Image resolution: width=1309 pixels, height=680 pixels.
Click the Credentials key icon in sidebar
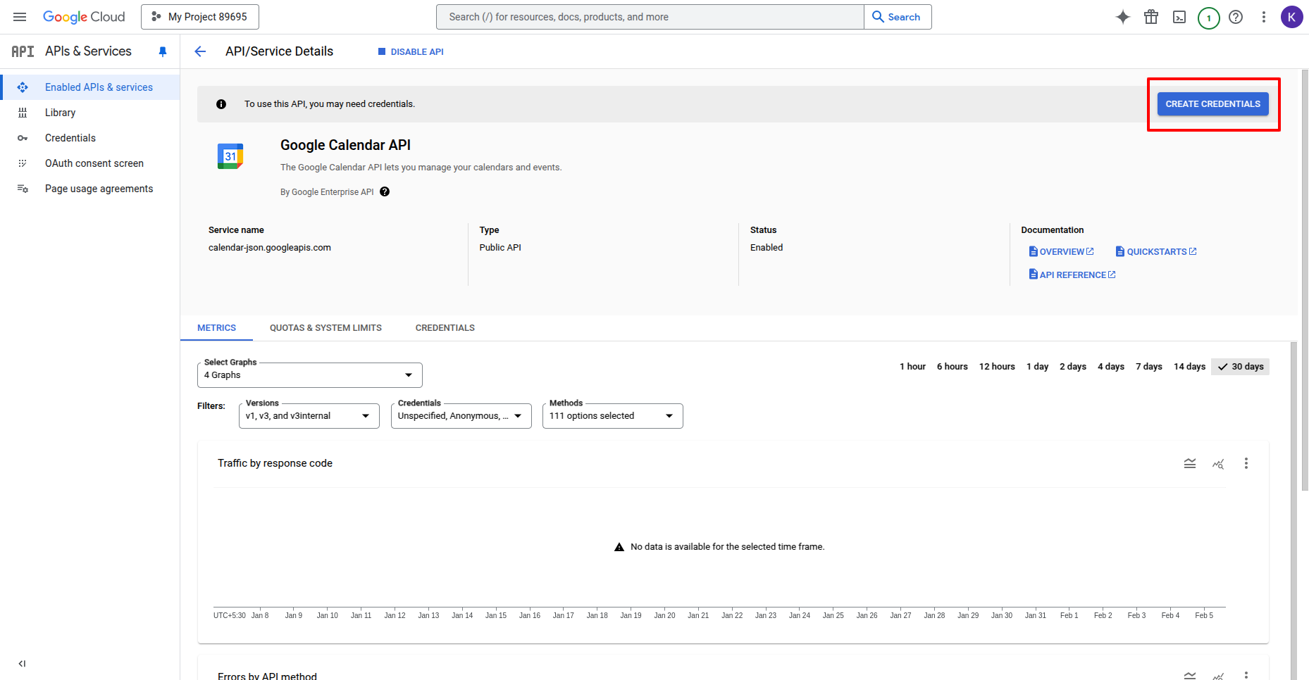point(23,138)
